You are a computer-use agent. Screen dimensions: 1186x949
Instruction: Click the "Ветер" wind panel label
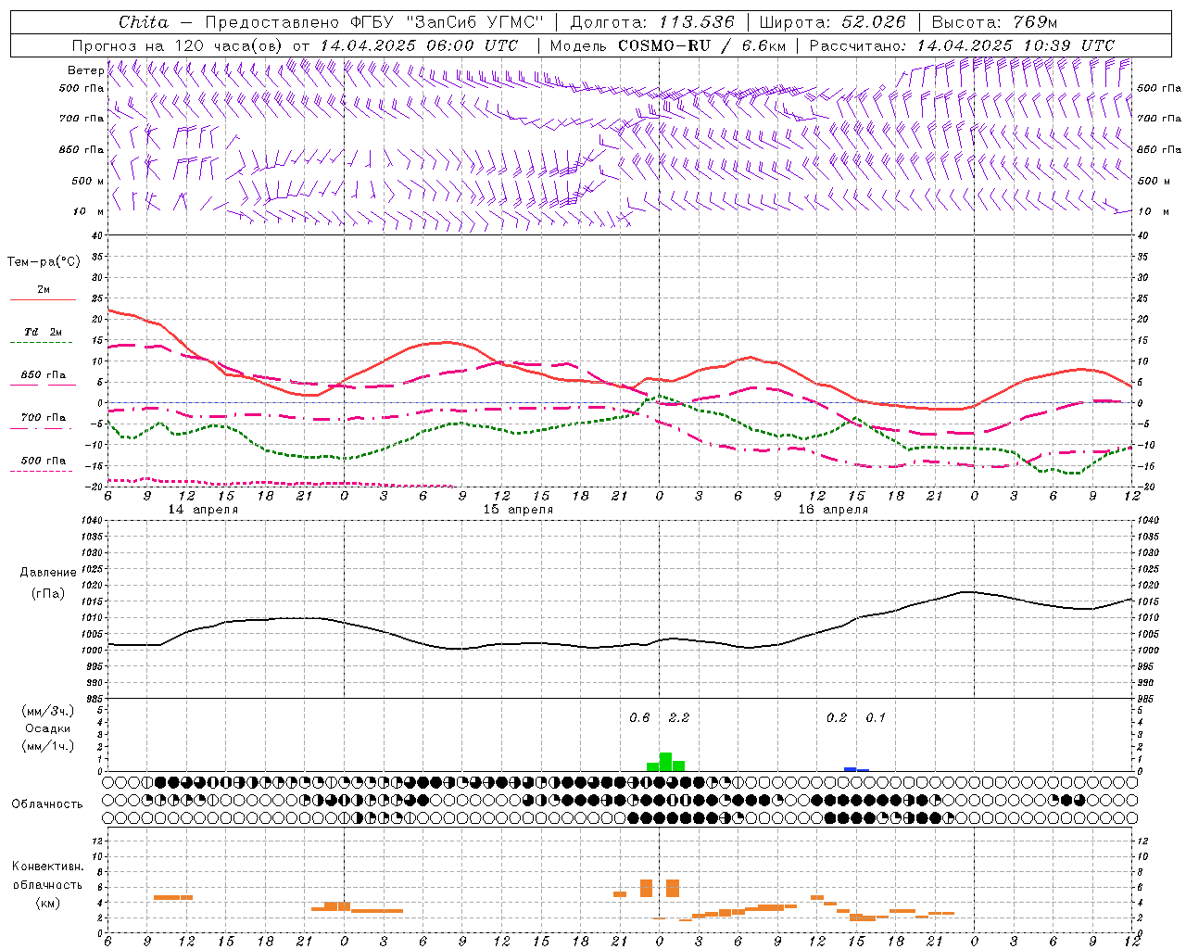(86, 70)
